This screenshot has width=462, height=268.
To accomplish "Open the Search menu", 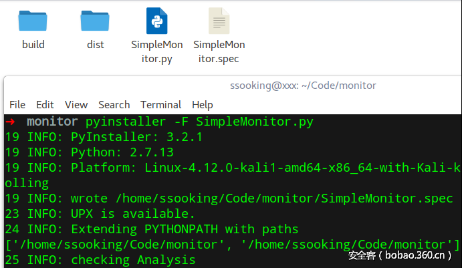I will [114, 104].
